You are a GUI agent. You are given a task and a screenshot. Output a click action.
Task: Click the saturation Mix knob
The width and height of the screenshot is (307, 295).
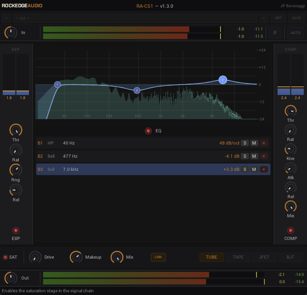tap(117, 257)
